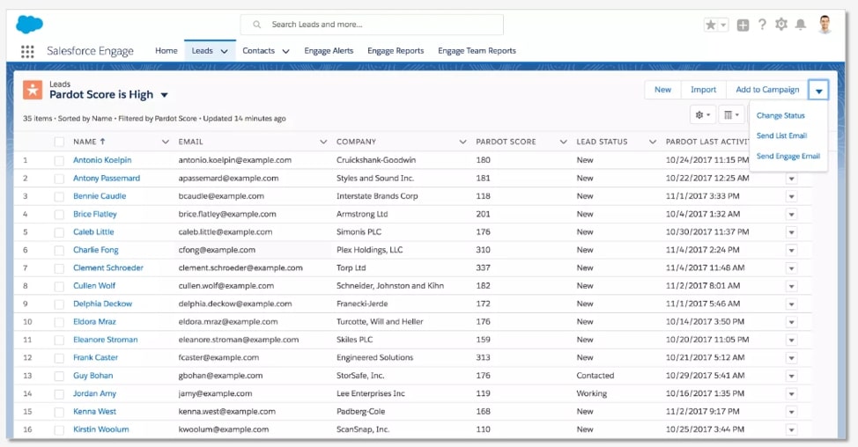Check the Cullen Wolf row
The image size is (858, 447).
[59, 286]
